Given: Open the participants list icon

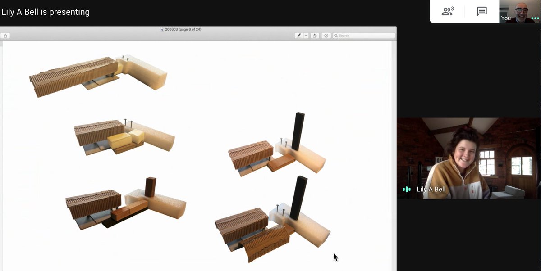Looking at the screenshot, I should (447, 11).
